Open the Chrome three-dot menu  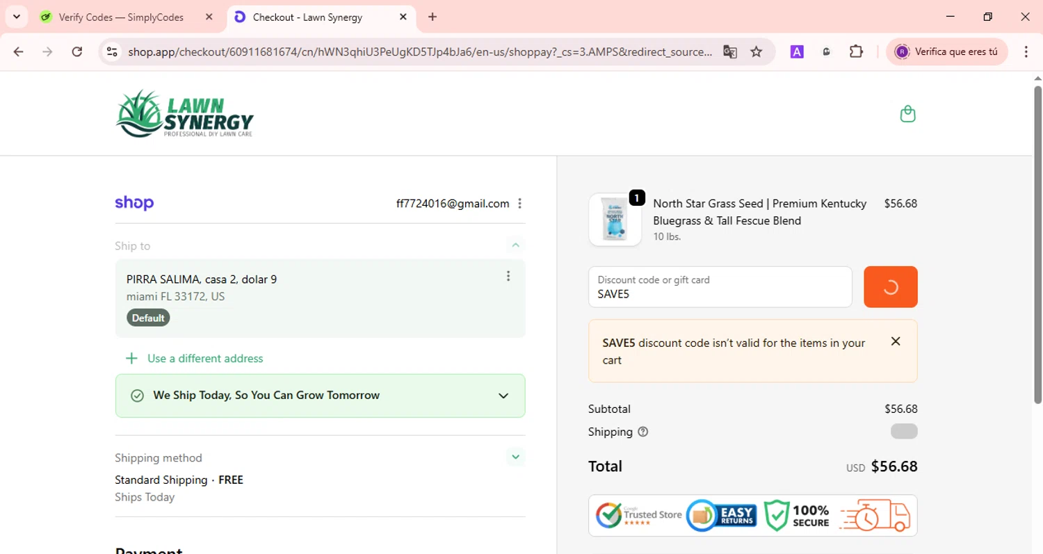[x=1026, y=51]
